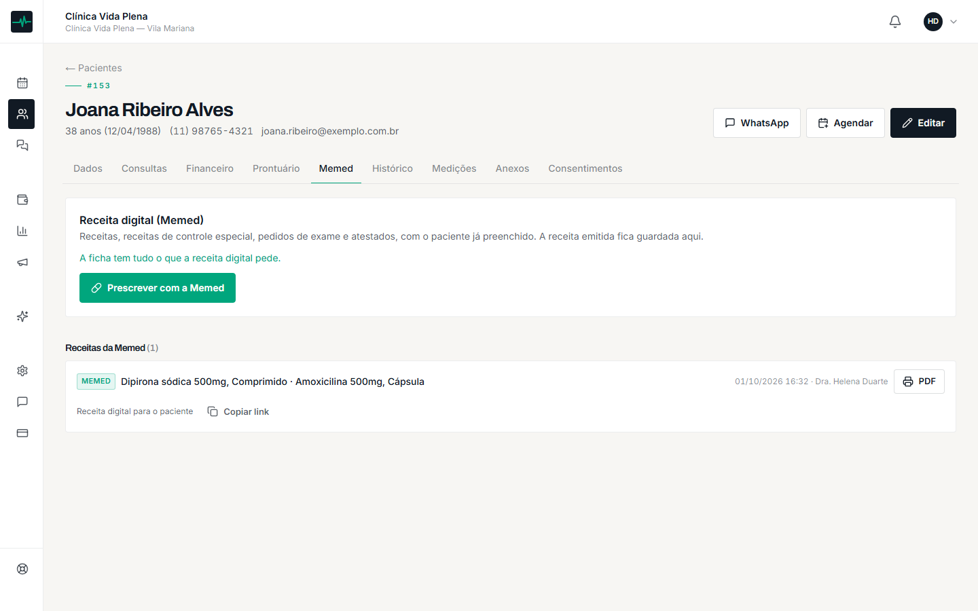
Task: Click the Editar patient button
Action: pyautogui.click(x=923, y=123)
